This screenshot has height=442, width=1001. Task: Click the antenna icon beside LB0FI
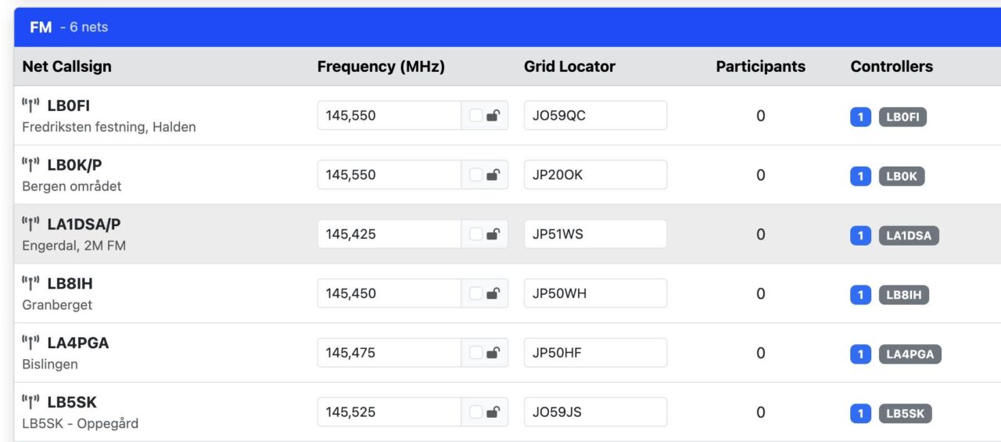click(x=31, y=106)
